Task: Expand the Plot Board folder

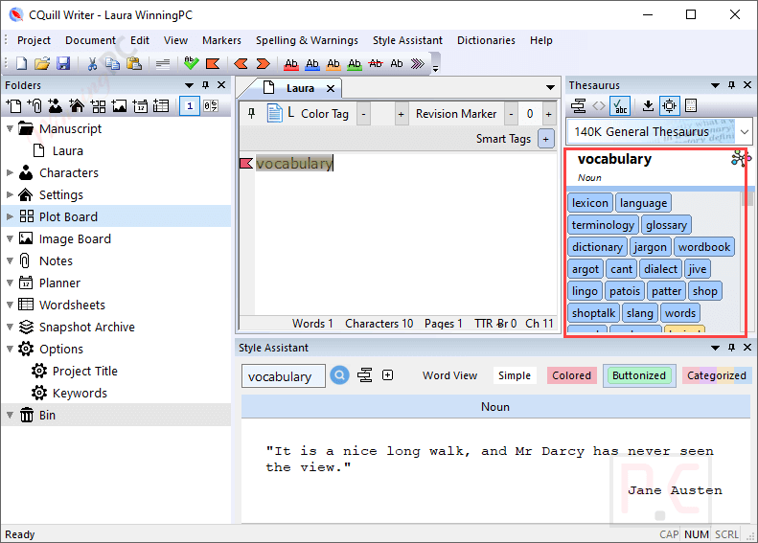Action: [x=10, y=216]
